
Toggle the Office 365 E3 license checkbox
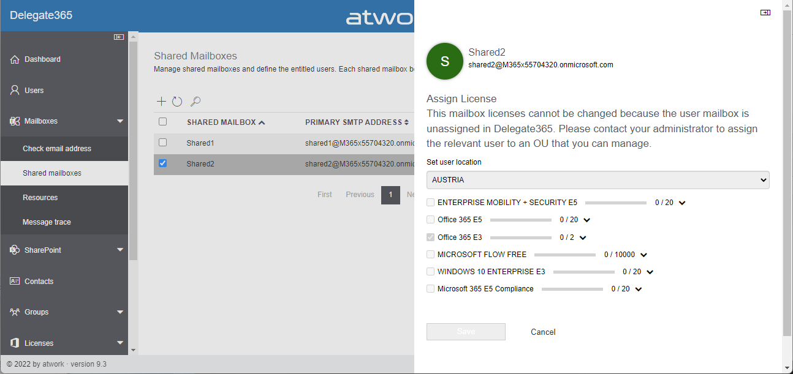click(x=431, y=237)
